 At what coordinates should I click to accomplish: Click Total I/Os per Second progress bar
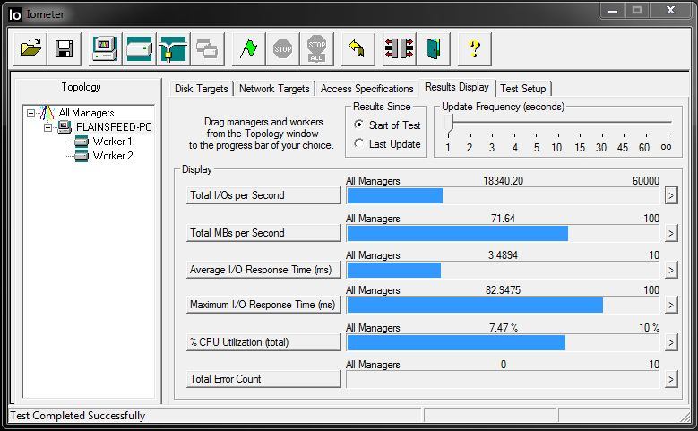503,196
